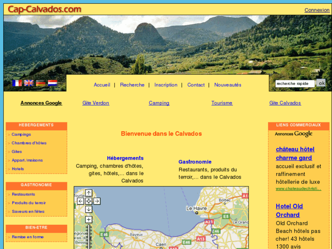Click the Gastronomie heading link in content
The image size is (332, 249).
(x=195, y=162)
